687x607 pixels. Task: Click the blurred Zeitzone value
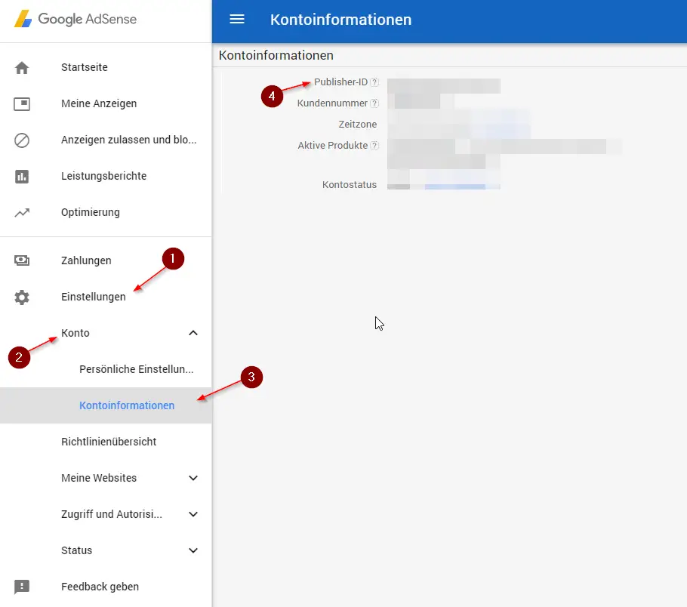pyautogui.click(x=459, y=125)
